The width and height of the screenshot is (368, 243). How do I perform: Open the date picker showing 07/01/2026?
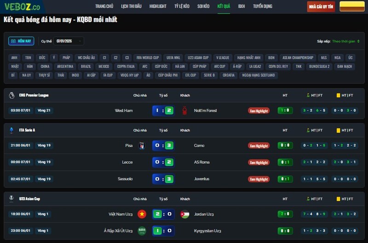click(68, 41)
